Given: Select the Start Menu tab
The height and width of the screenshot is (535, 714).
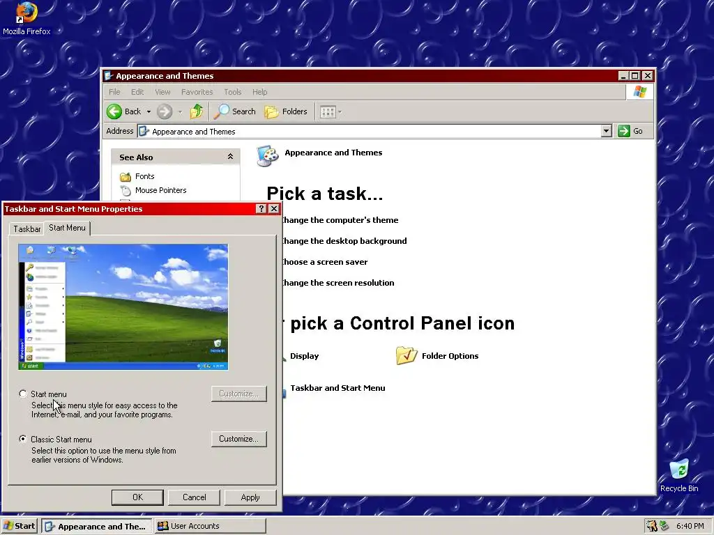Looking at the screenshot, I should pyautogui.click(x=68, y=228).
